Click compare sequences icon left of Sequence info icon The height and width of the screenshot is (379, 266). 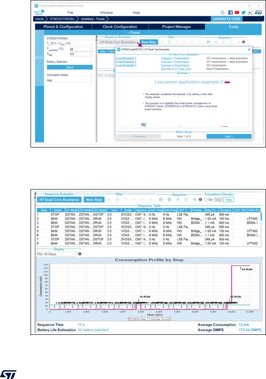coord(194,200)
